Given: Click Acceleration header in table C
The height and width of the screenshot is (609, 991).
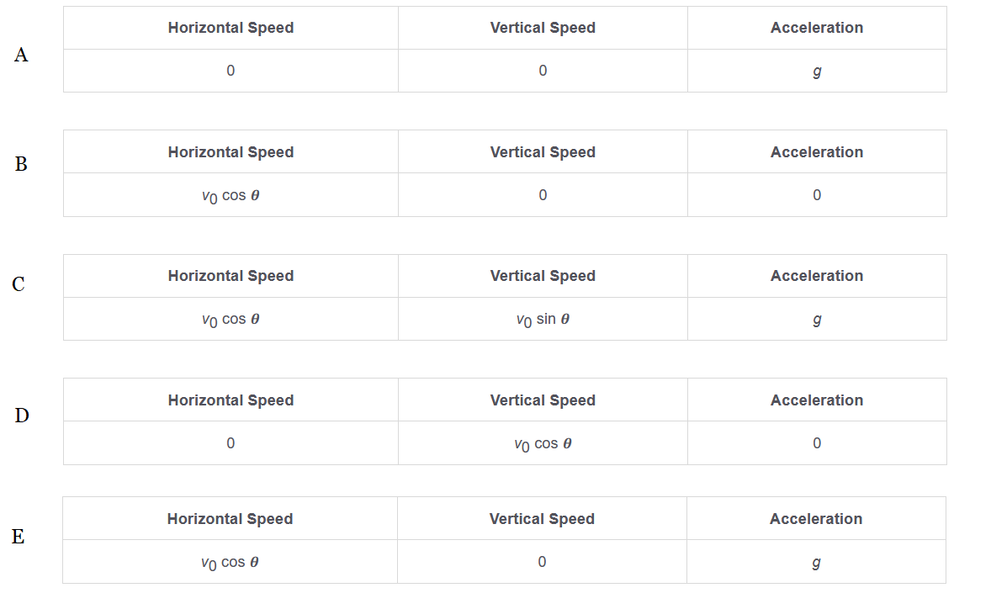Looking at the screenshot, I should [x=817, y=276].
